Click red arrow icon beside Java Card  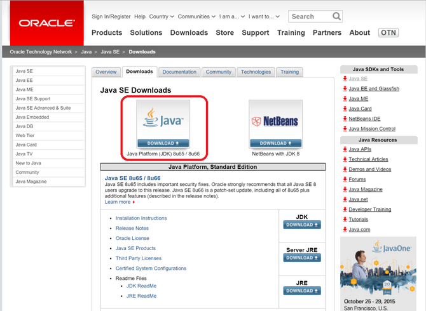tap(345, 109)
